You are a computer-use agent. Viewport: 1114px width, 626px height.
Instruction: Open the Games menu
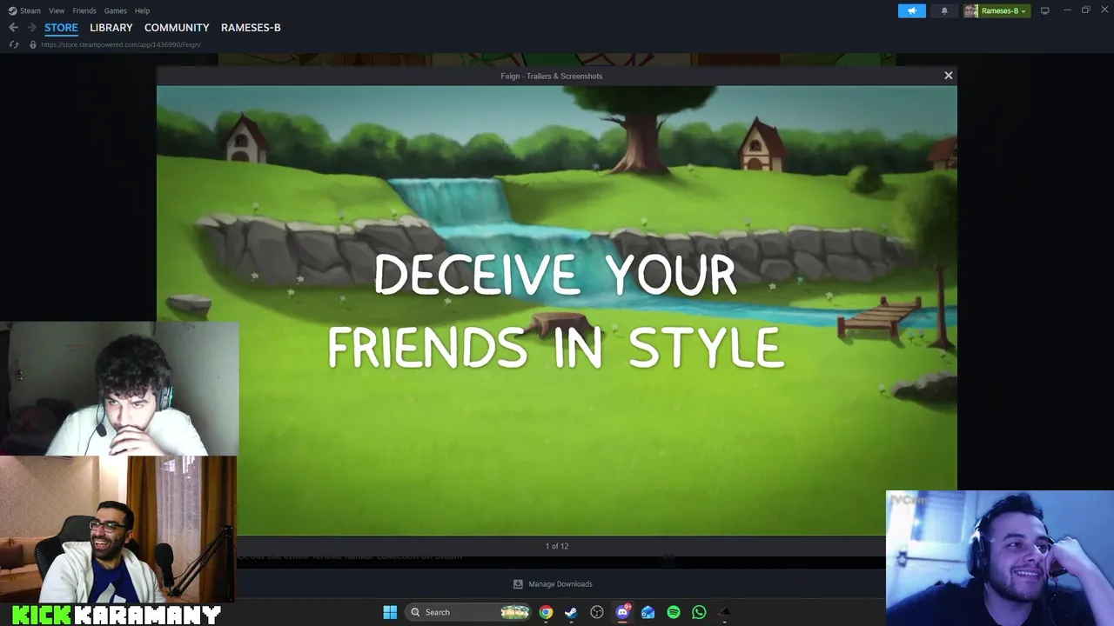[x=115, y=10]
